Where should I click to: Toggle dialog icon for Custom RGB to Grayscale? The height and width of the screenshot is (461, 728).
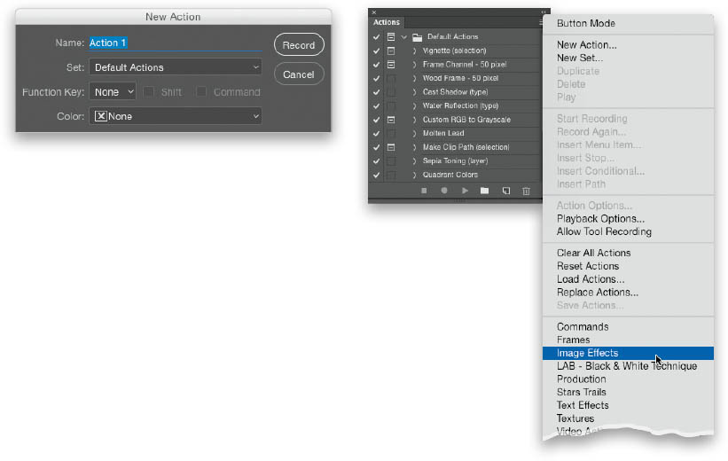[x=390, y=120]
